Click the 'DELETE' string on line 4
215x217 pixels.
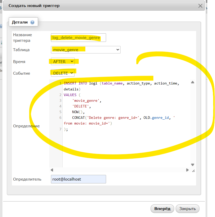point(80,106)
